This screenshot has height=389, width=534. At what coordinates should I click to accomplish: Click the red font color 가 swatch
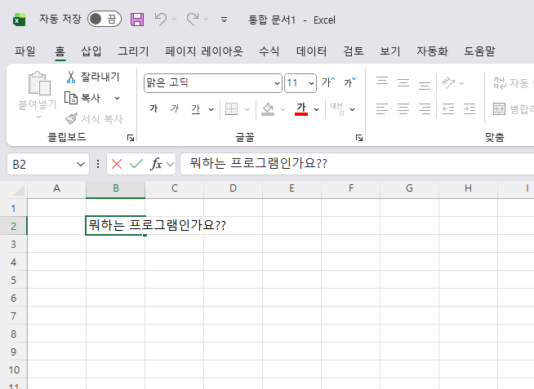[x=301, y=108]
